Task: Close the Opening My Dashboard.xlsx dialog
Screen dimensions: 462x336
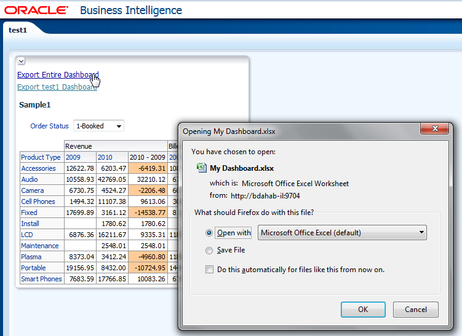Action: (x=434, y=128)
